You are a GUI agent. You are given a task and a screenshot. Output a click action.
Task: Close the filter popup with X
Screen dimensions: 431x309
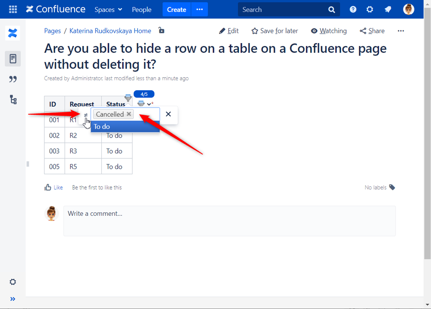168,114
